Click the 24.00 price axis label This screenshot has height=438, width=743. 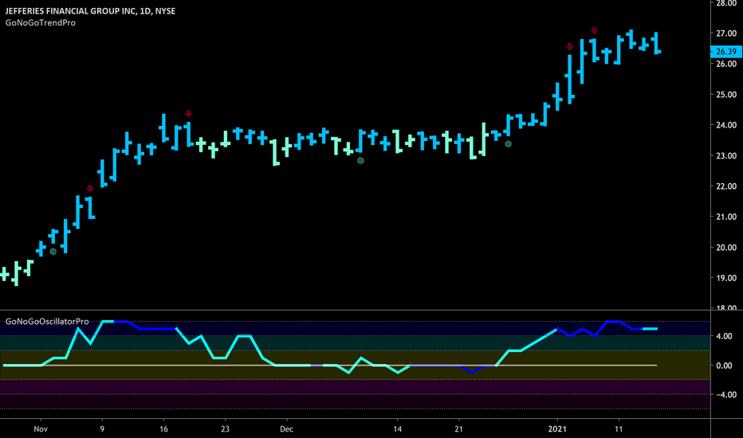coord(726,125)
